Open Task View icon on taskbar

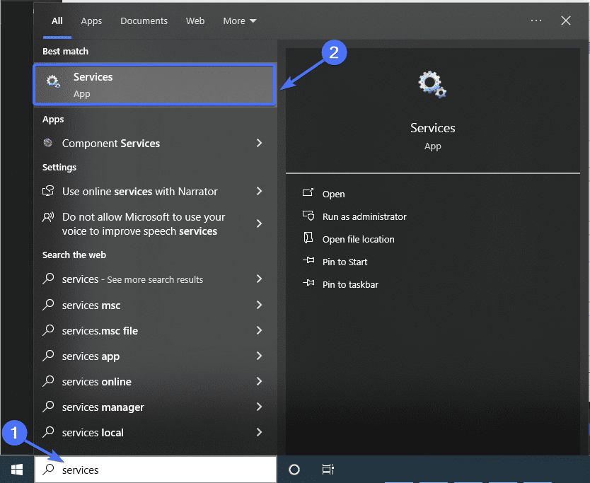328,469
